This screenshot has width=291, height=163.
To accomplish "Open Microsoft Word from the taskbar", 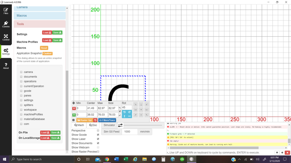I will [116, 159].
